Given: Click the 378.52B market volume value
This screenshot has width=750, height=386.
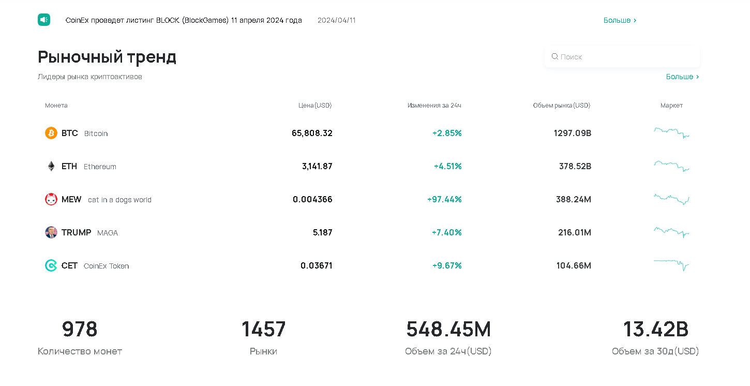Looking at the screenshot, I should [x=575, y=166].
